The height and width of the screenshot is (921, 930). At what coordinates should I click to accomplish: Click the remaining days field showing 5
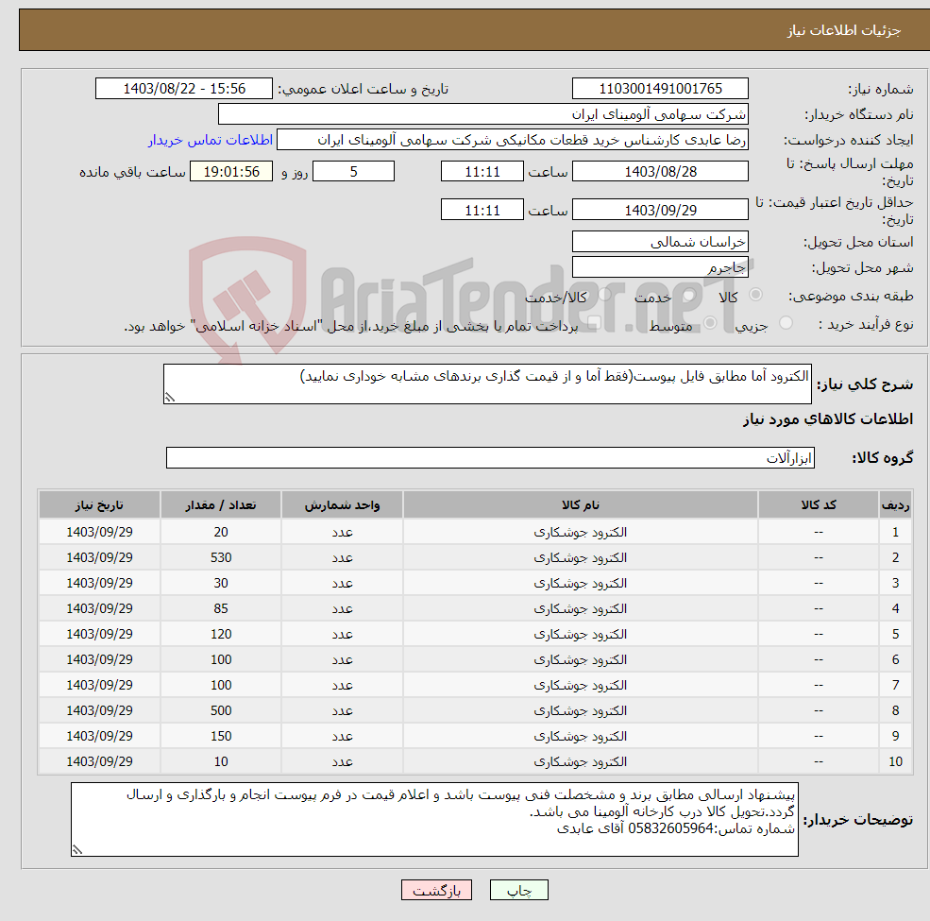coord(353,172)
